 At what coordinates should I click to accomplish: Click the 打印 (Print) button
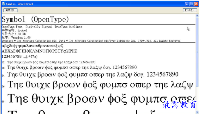click(190, 10)
